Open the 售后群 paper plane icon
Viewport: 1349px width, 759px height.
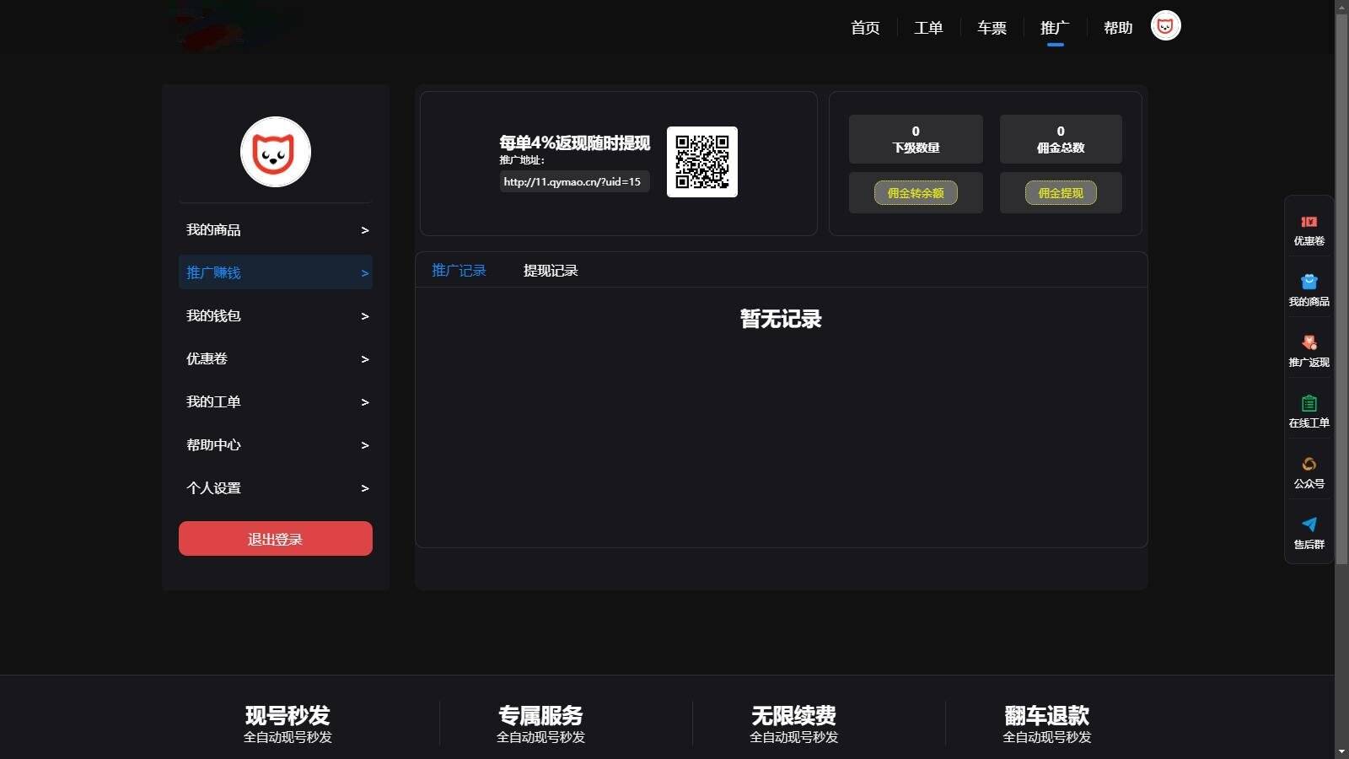[1309, 525]
